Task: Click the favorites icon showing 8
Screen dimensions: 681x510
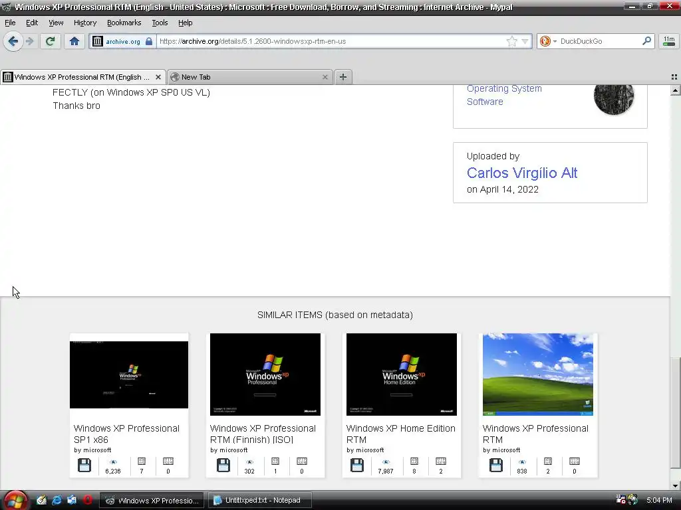Action: click(414, 462)
